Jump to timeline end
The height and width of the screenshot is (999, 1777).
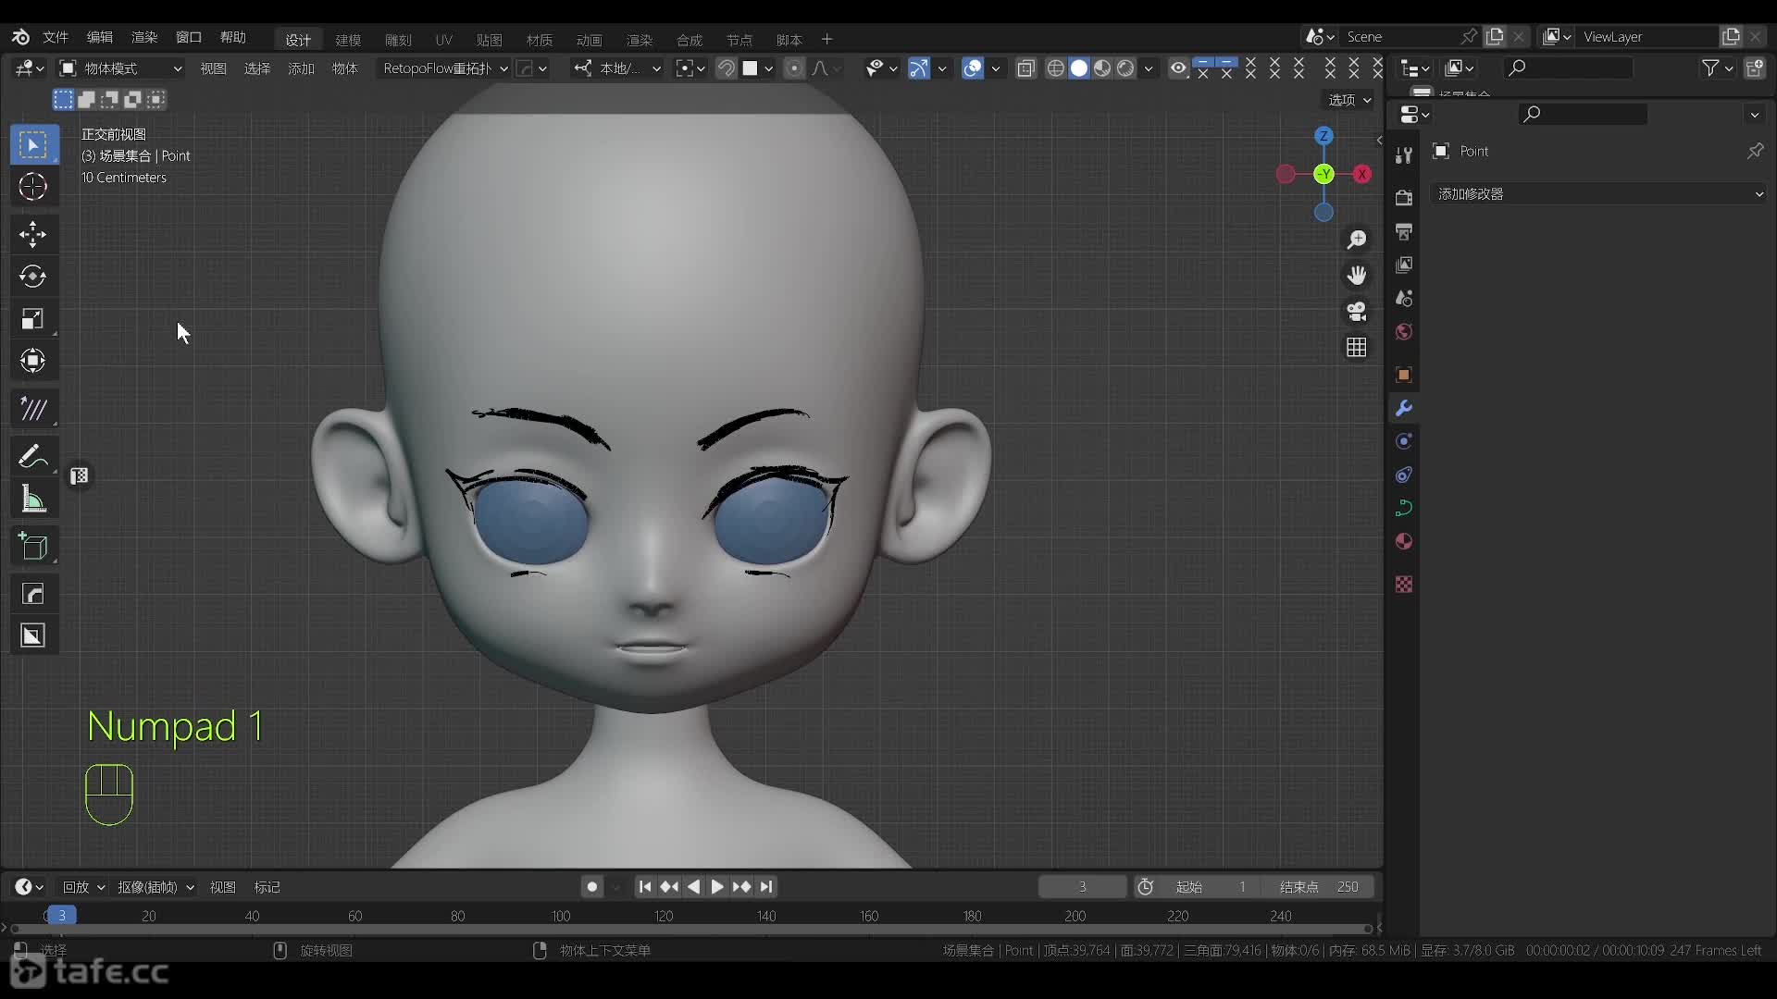point(766,887)
